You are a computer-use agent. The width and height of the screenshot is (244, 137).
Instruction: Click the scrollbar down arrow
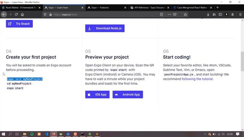click(242, 129)
